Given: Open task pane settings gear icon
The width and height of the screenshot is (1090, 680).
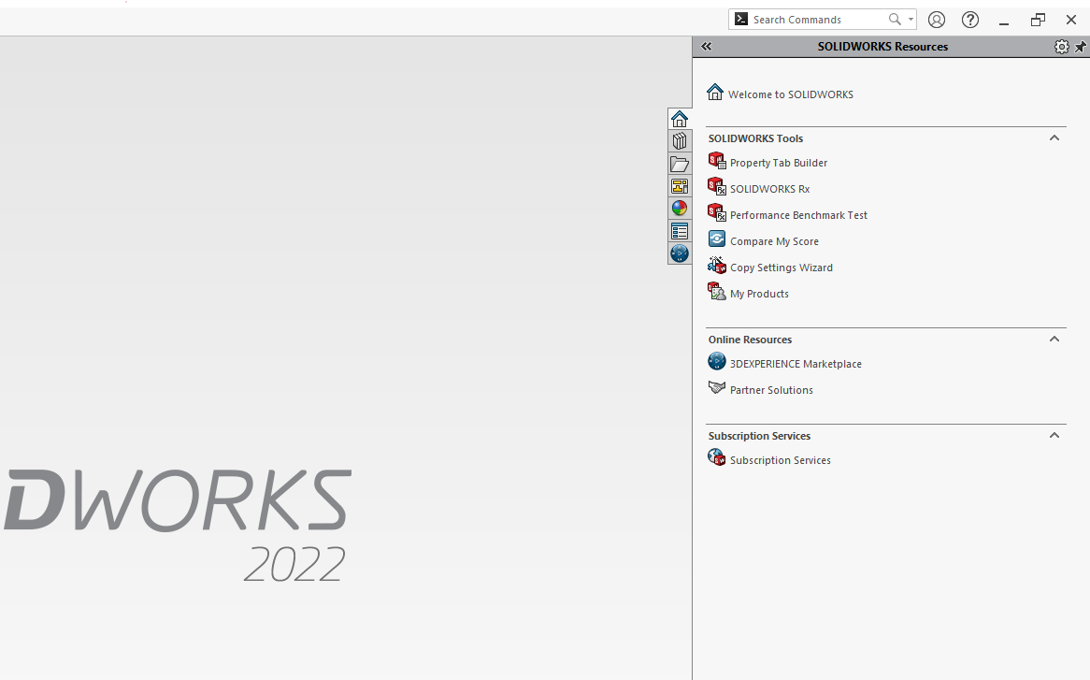Looking at the screenshot, I should click(1061, 47).
